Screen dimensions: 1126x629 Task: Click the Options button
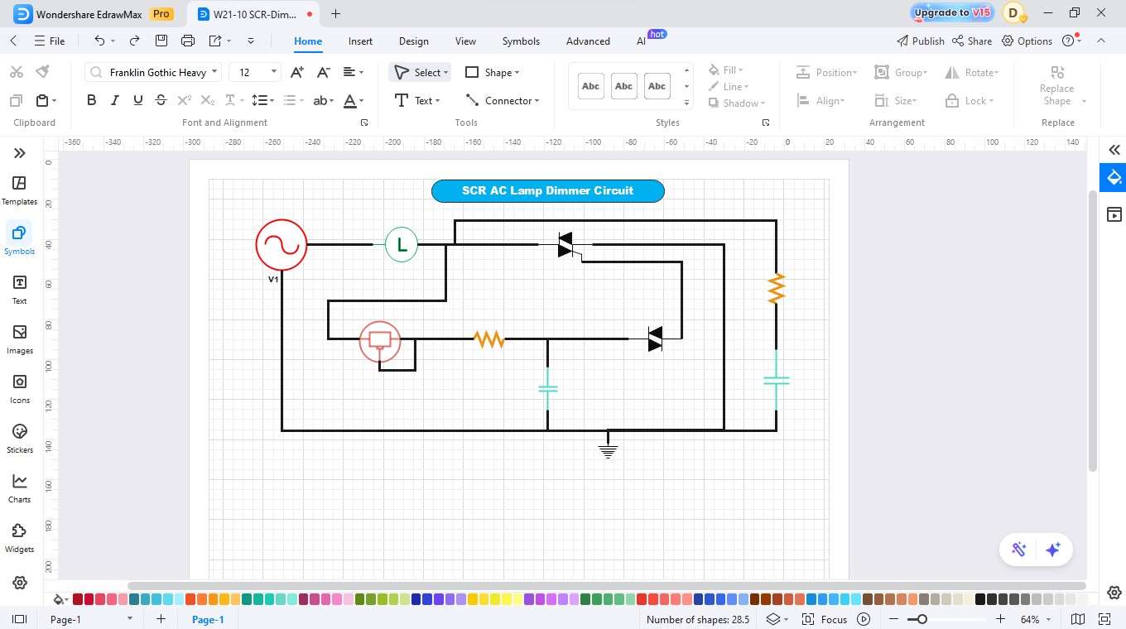coord(1027,41)
